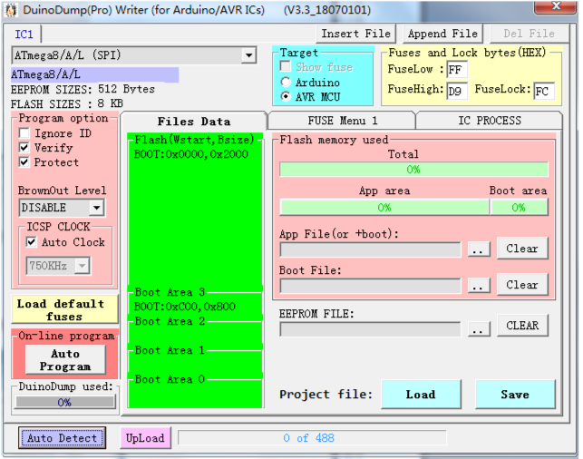Image resolution: width=583 pixels, height=459 pixels.
Task: Click the Del File button
Action: [x=530, y=34]
